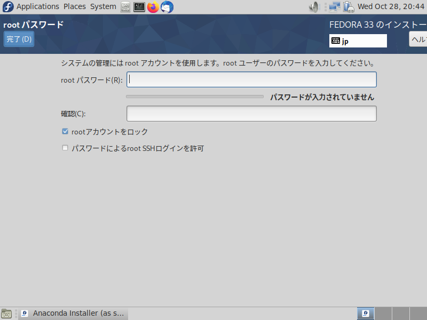Click the keyboard icon beside the jp layout
This screenshot has height=320, width=427.
click(x=336, y=41)
